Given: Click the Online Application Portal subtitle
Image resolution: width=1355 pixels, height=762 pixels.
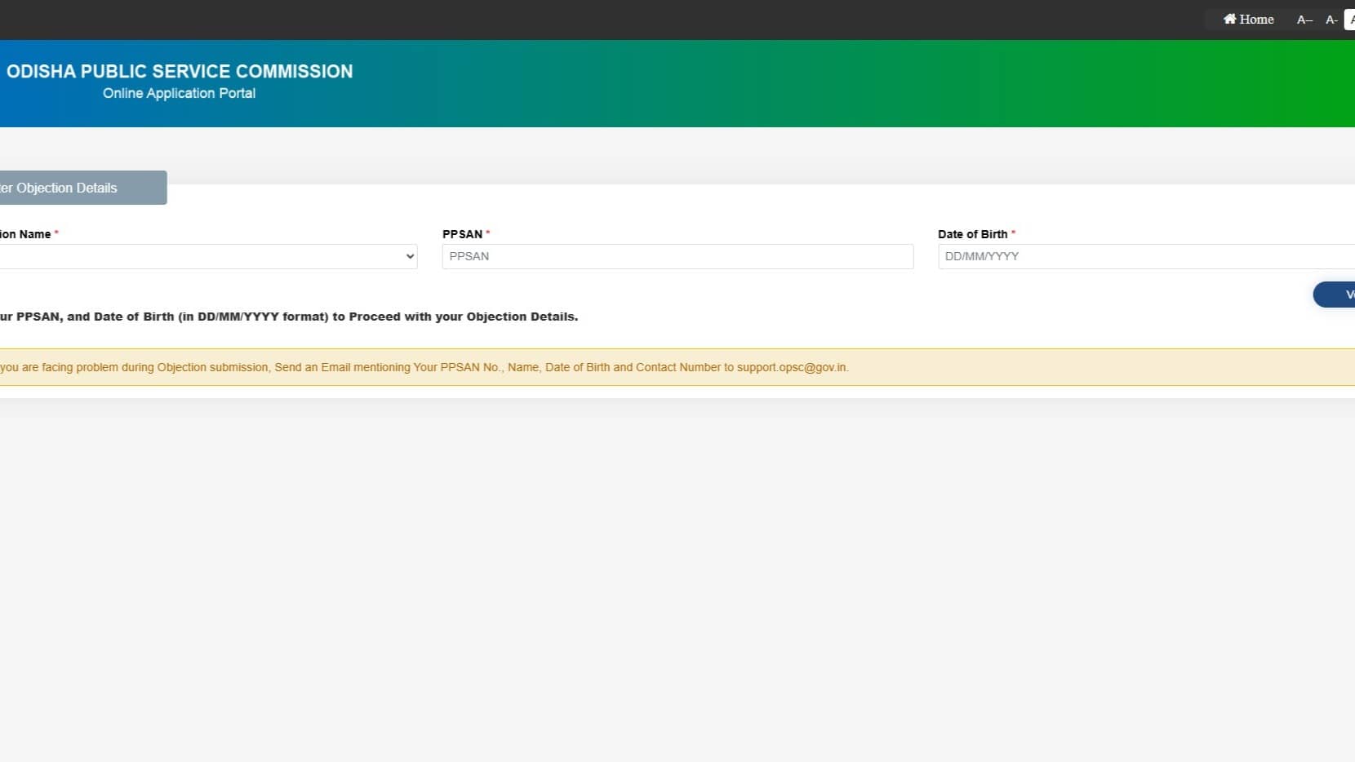Looking at the screenshot, I should click(179, 94).
